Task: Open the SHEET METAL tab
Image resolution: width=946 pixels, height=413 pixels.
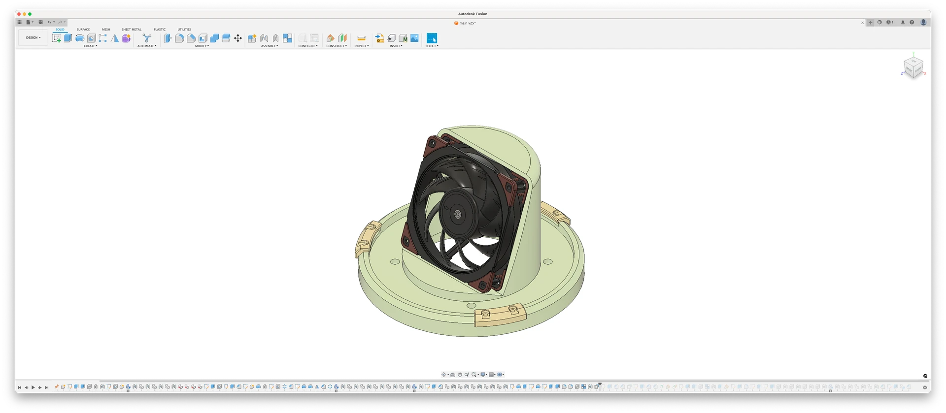Action: pos(132,30)
